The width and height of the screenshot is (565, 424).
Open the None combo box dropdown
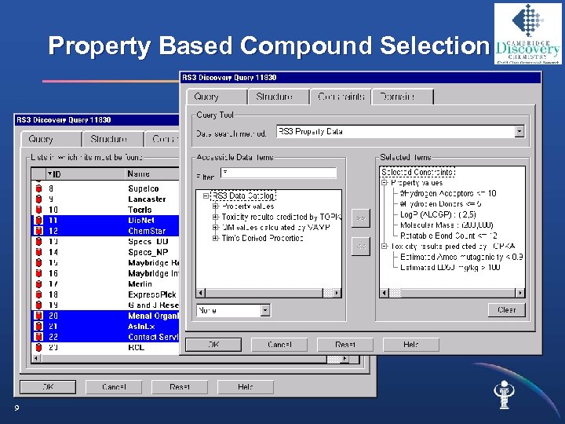tap(265, 310)
